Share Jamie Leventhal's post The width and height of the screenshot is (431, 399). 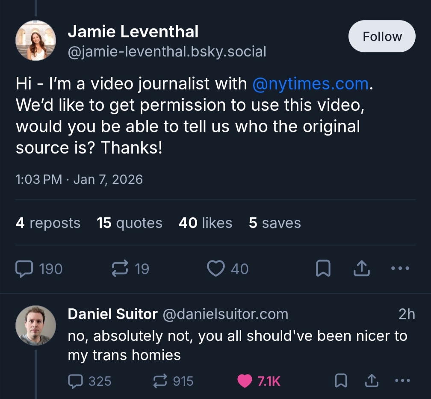361,269
